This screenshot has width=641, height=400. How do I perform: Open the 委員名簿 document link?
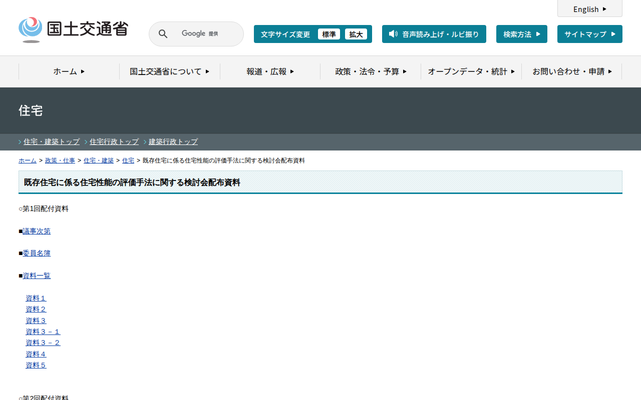37,253
